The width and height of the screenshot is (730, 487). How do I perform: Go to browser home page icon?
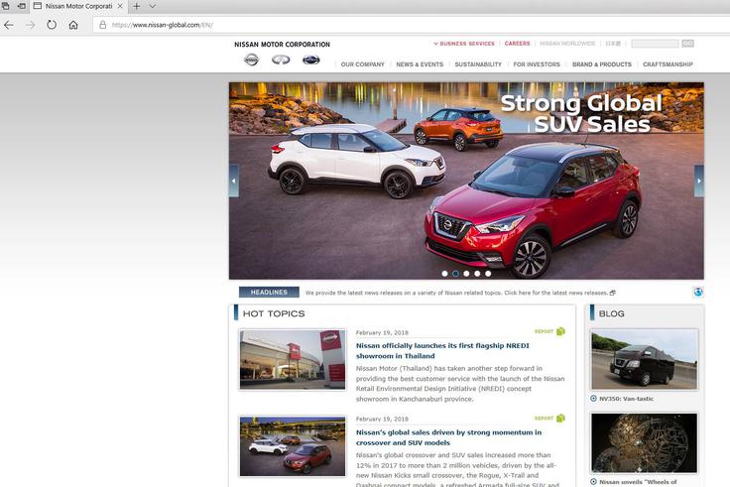[x=73, y=25]
